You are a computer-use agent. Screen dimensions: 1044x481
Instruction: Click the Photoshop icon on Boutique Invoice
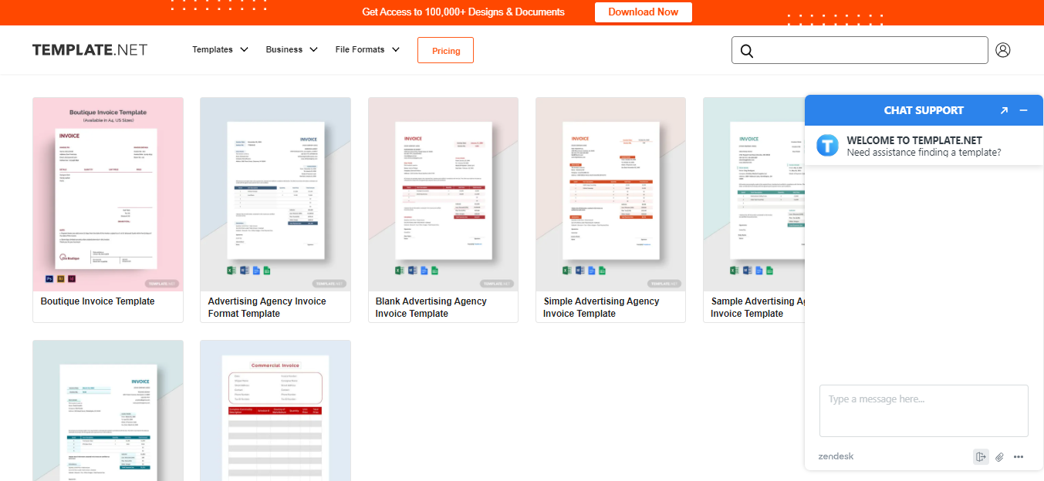(48, 277)
